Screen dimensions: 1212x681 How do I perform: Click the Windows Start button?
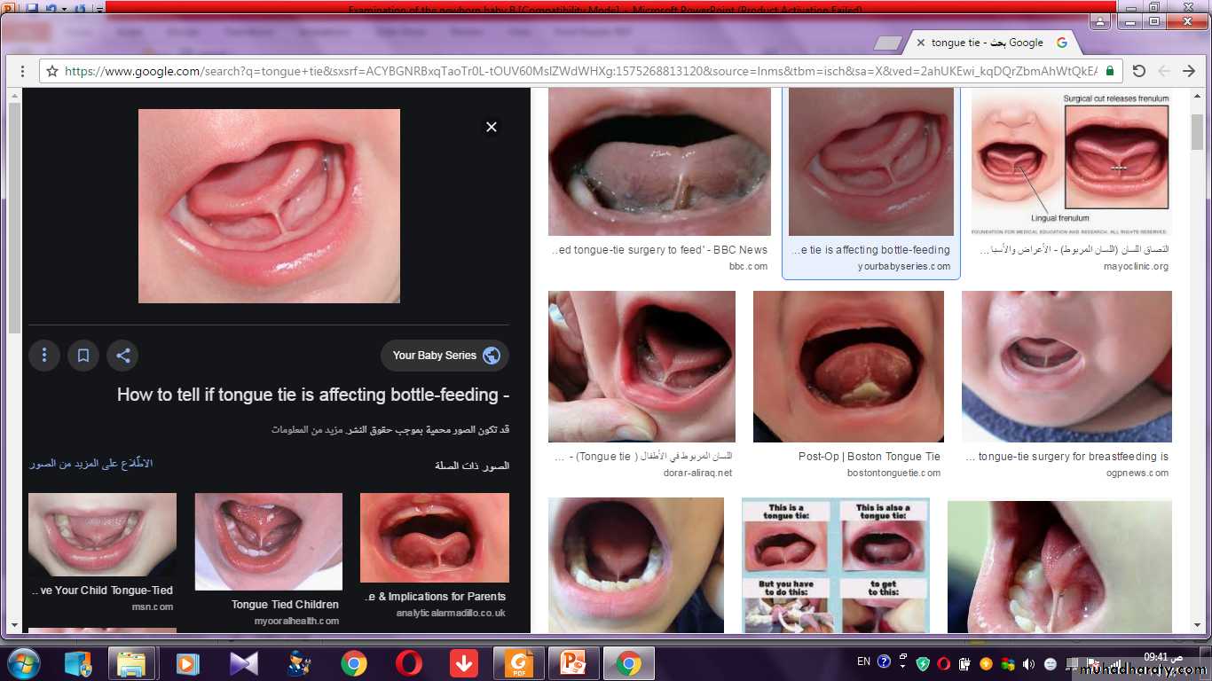[x=23, y=663]
